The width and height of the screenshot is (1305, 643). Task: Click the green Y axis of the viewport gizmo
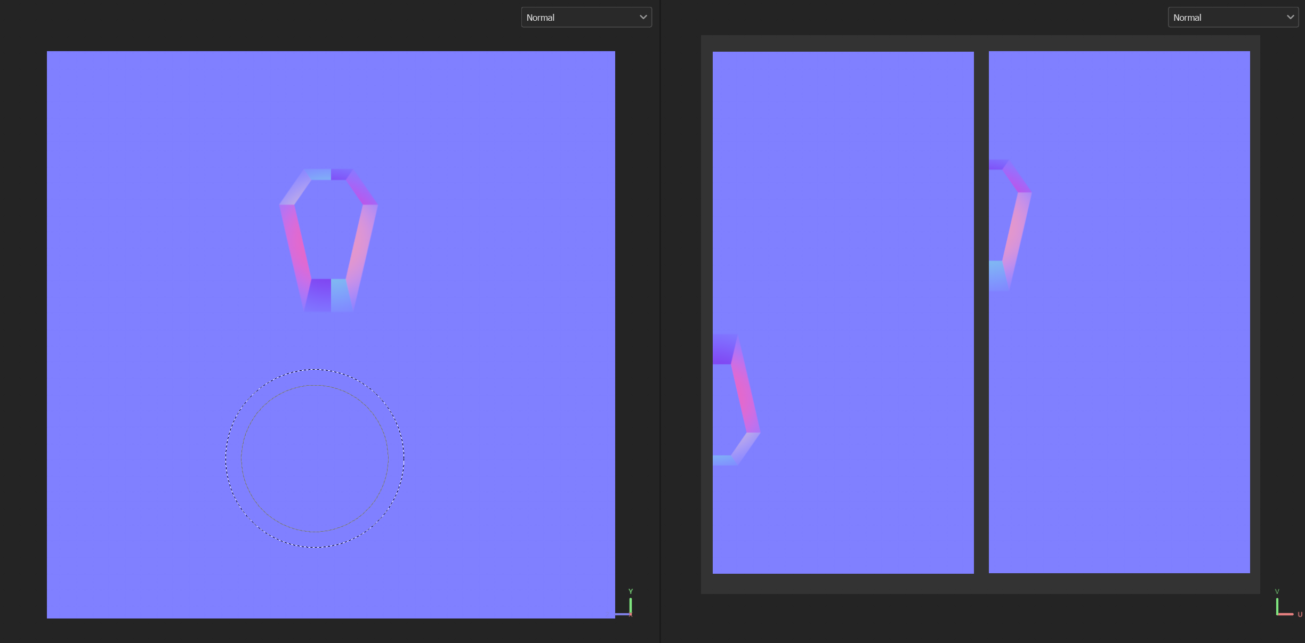[631, 605]
